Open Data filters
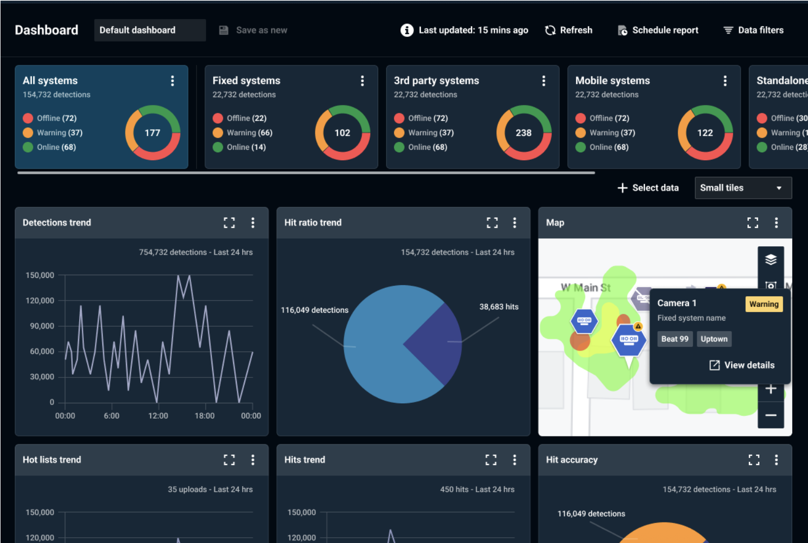This screenshot has width=808, height=543. pyautogui.click(x=753, y=30)
